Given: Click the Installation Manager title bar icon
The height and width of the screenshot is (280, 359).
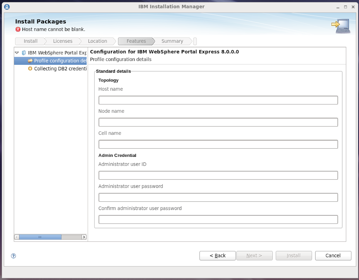Looking at the screenshot, I should (x=7, y=7).
